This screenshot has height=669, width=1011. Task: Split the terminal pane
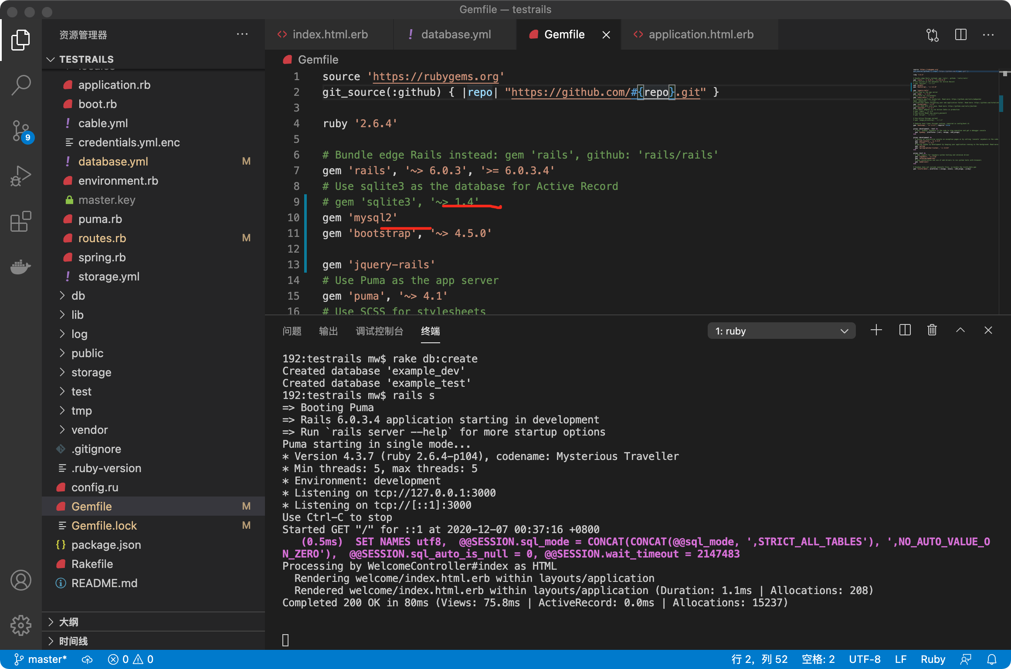pyautogui.click(x=905, y=331)
